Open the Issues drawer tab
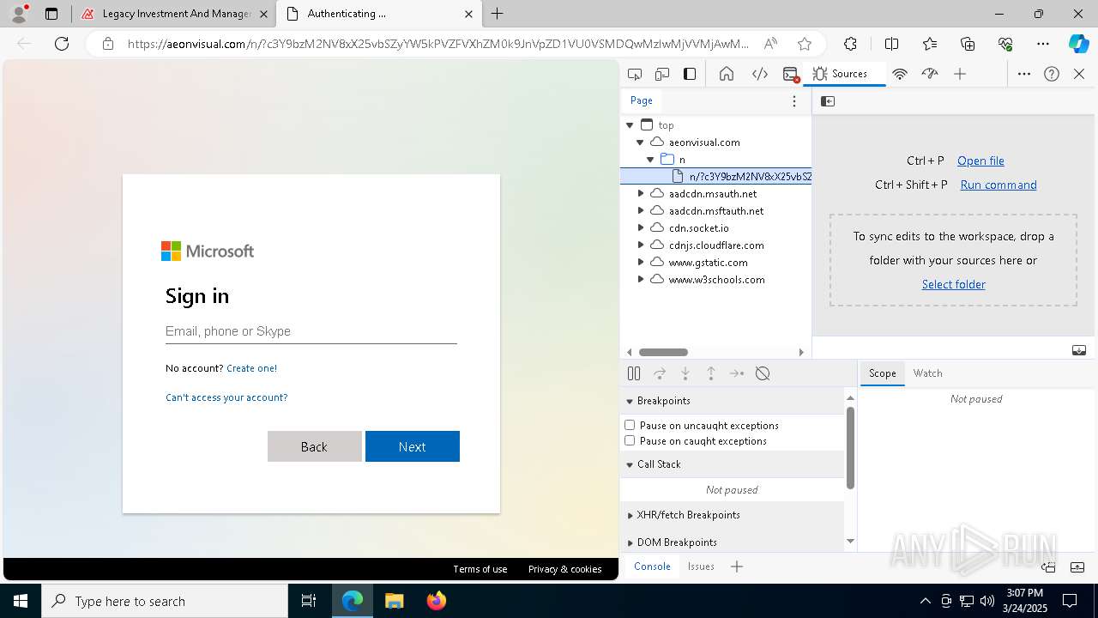Image resolution: width=1098 pixels, height=618 pixels. [x=701, y=566]
